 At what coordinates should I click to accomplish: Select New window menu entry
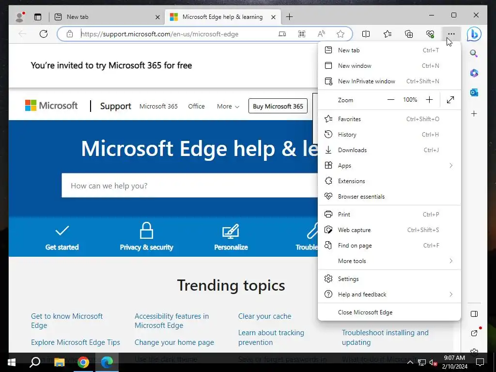tap(389, 65)
